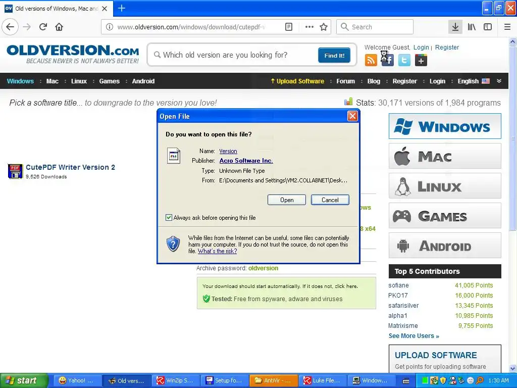Select the Mac nav menu item
This screenshot has height=388, width=517.
point(53,81)
